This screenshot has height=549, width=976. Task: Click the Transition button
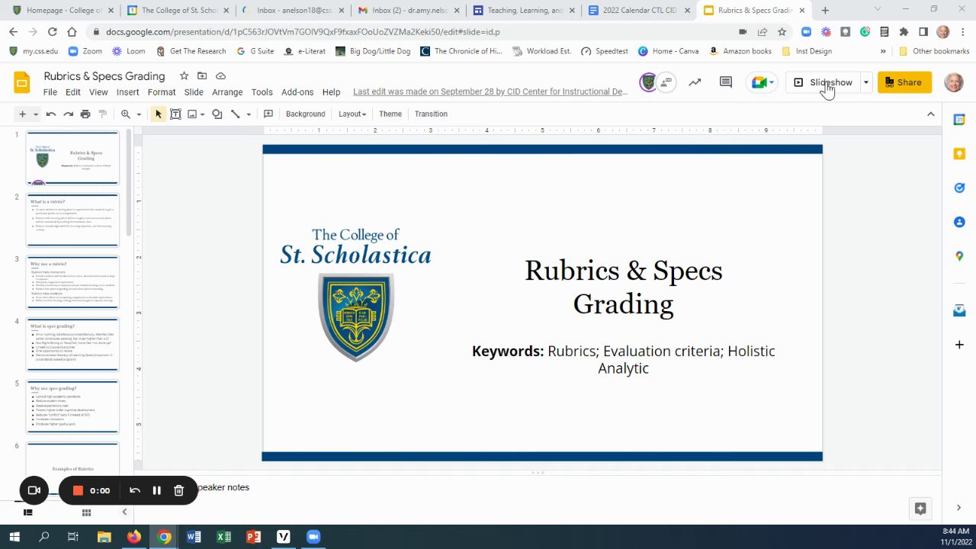click(x=431, y=114)
